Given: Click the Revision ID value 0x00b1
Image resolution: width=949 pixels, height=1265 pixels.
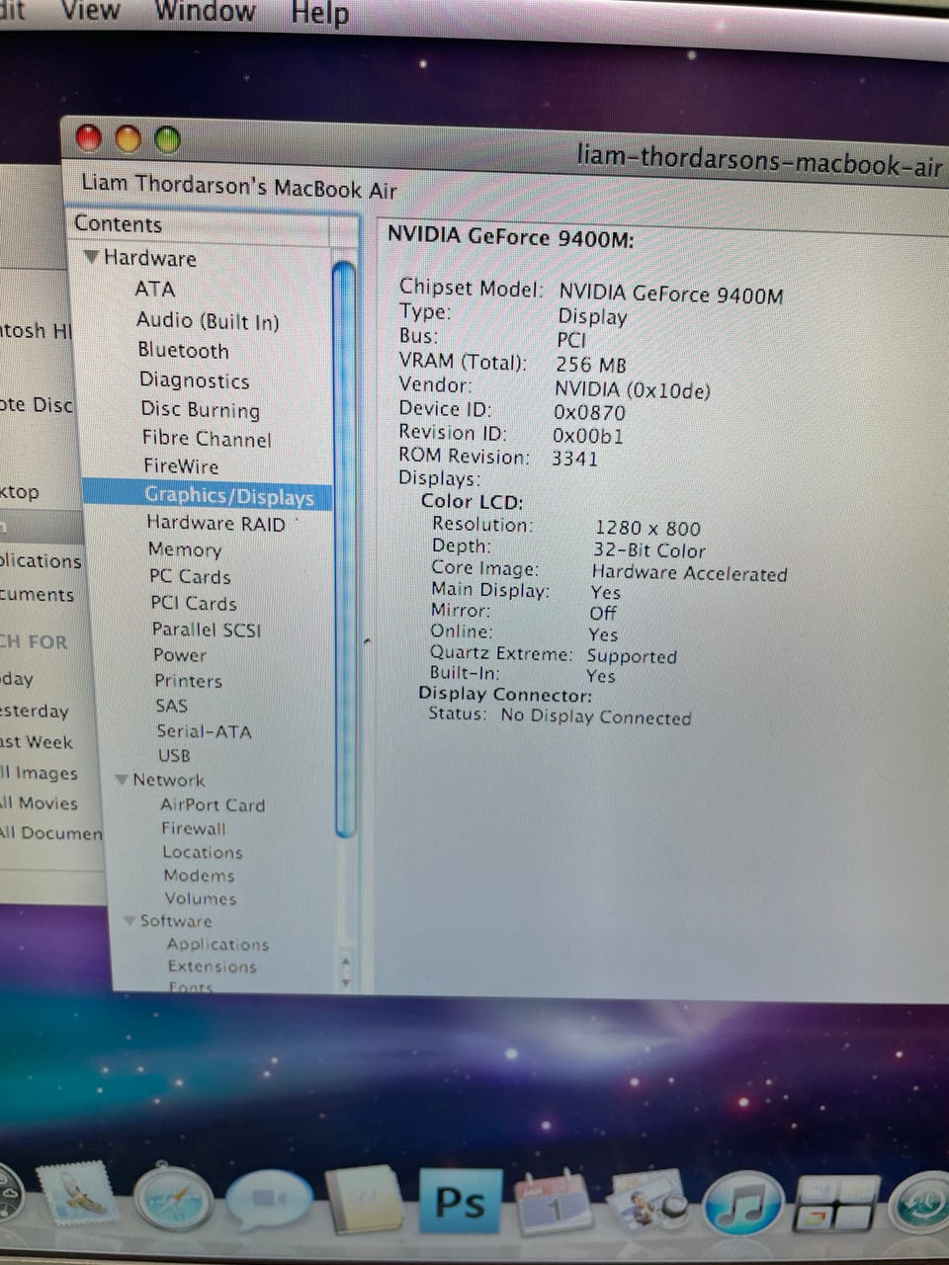Looking at the screenshot, I should (x=587, y=436).
